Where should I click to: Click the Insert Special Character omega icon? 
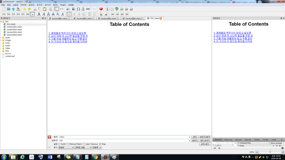[x=78, y=9]
